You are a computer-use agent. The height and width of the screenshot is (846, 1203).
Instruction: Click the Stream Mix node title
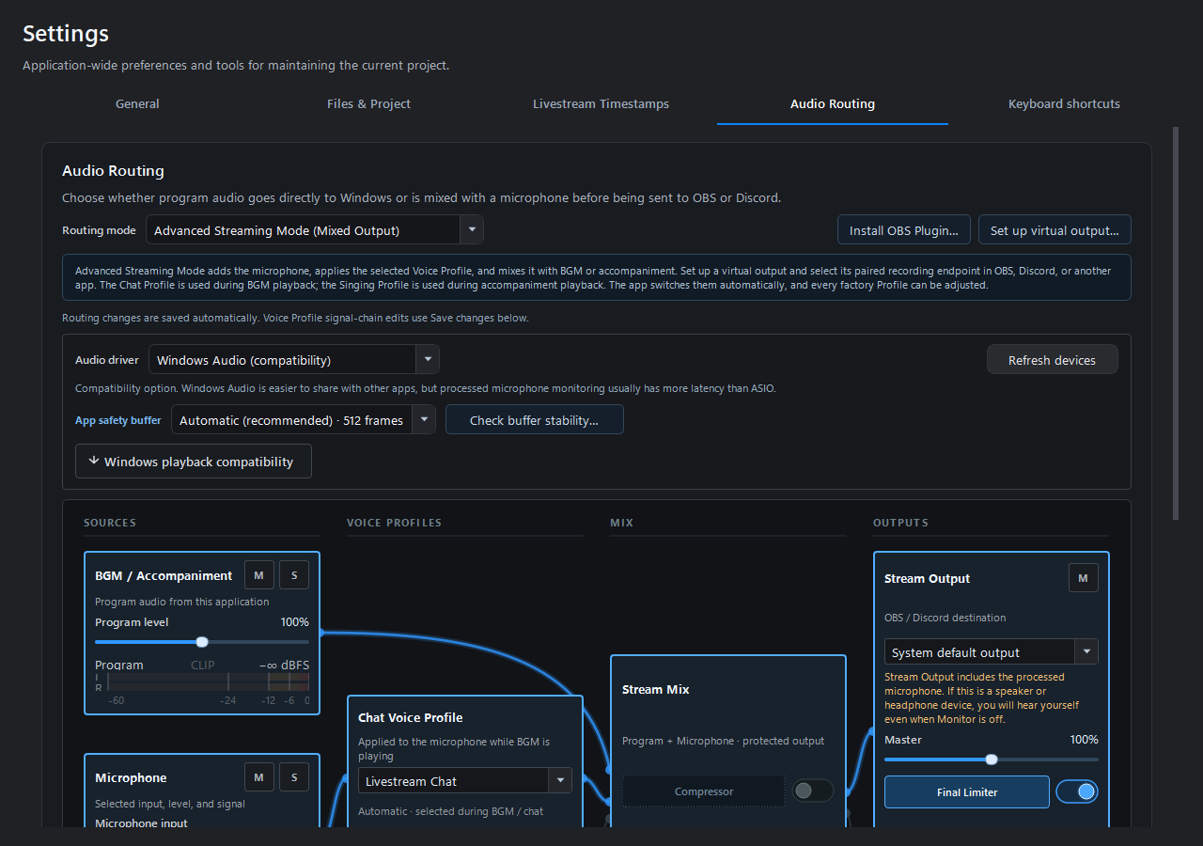coord(656,690)
